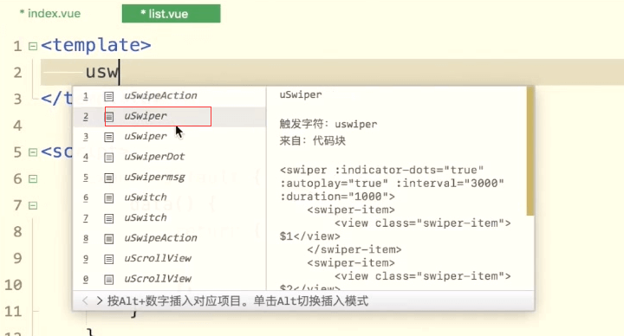Choose uSwiper suggestion numbered 2

[170, 117]
